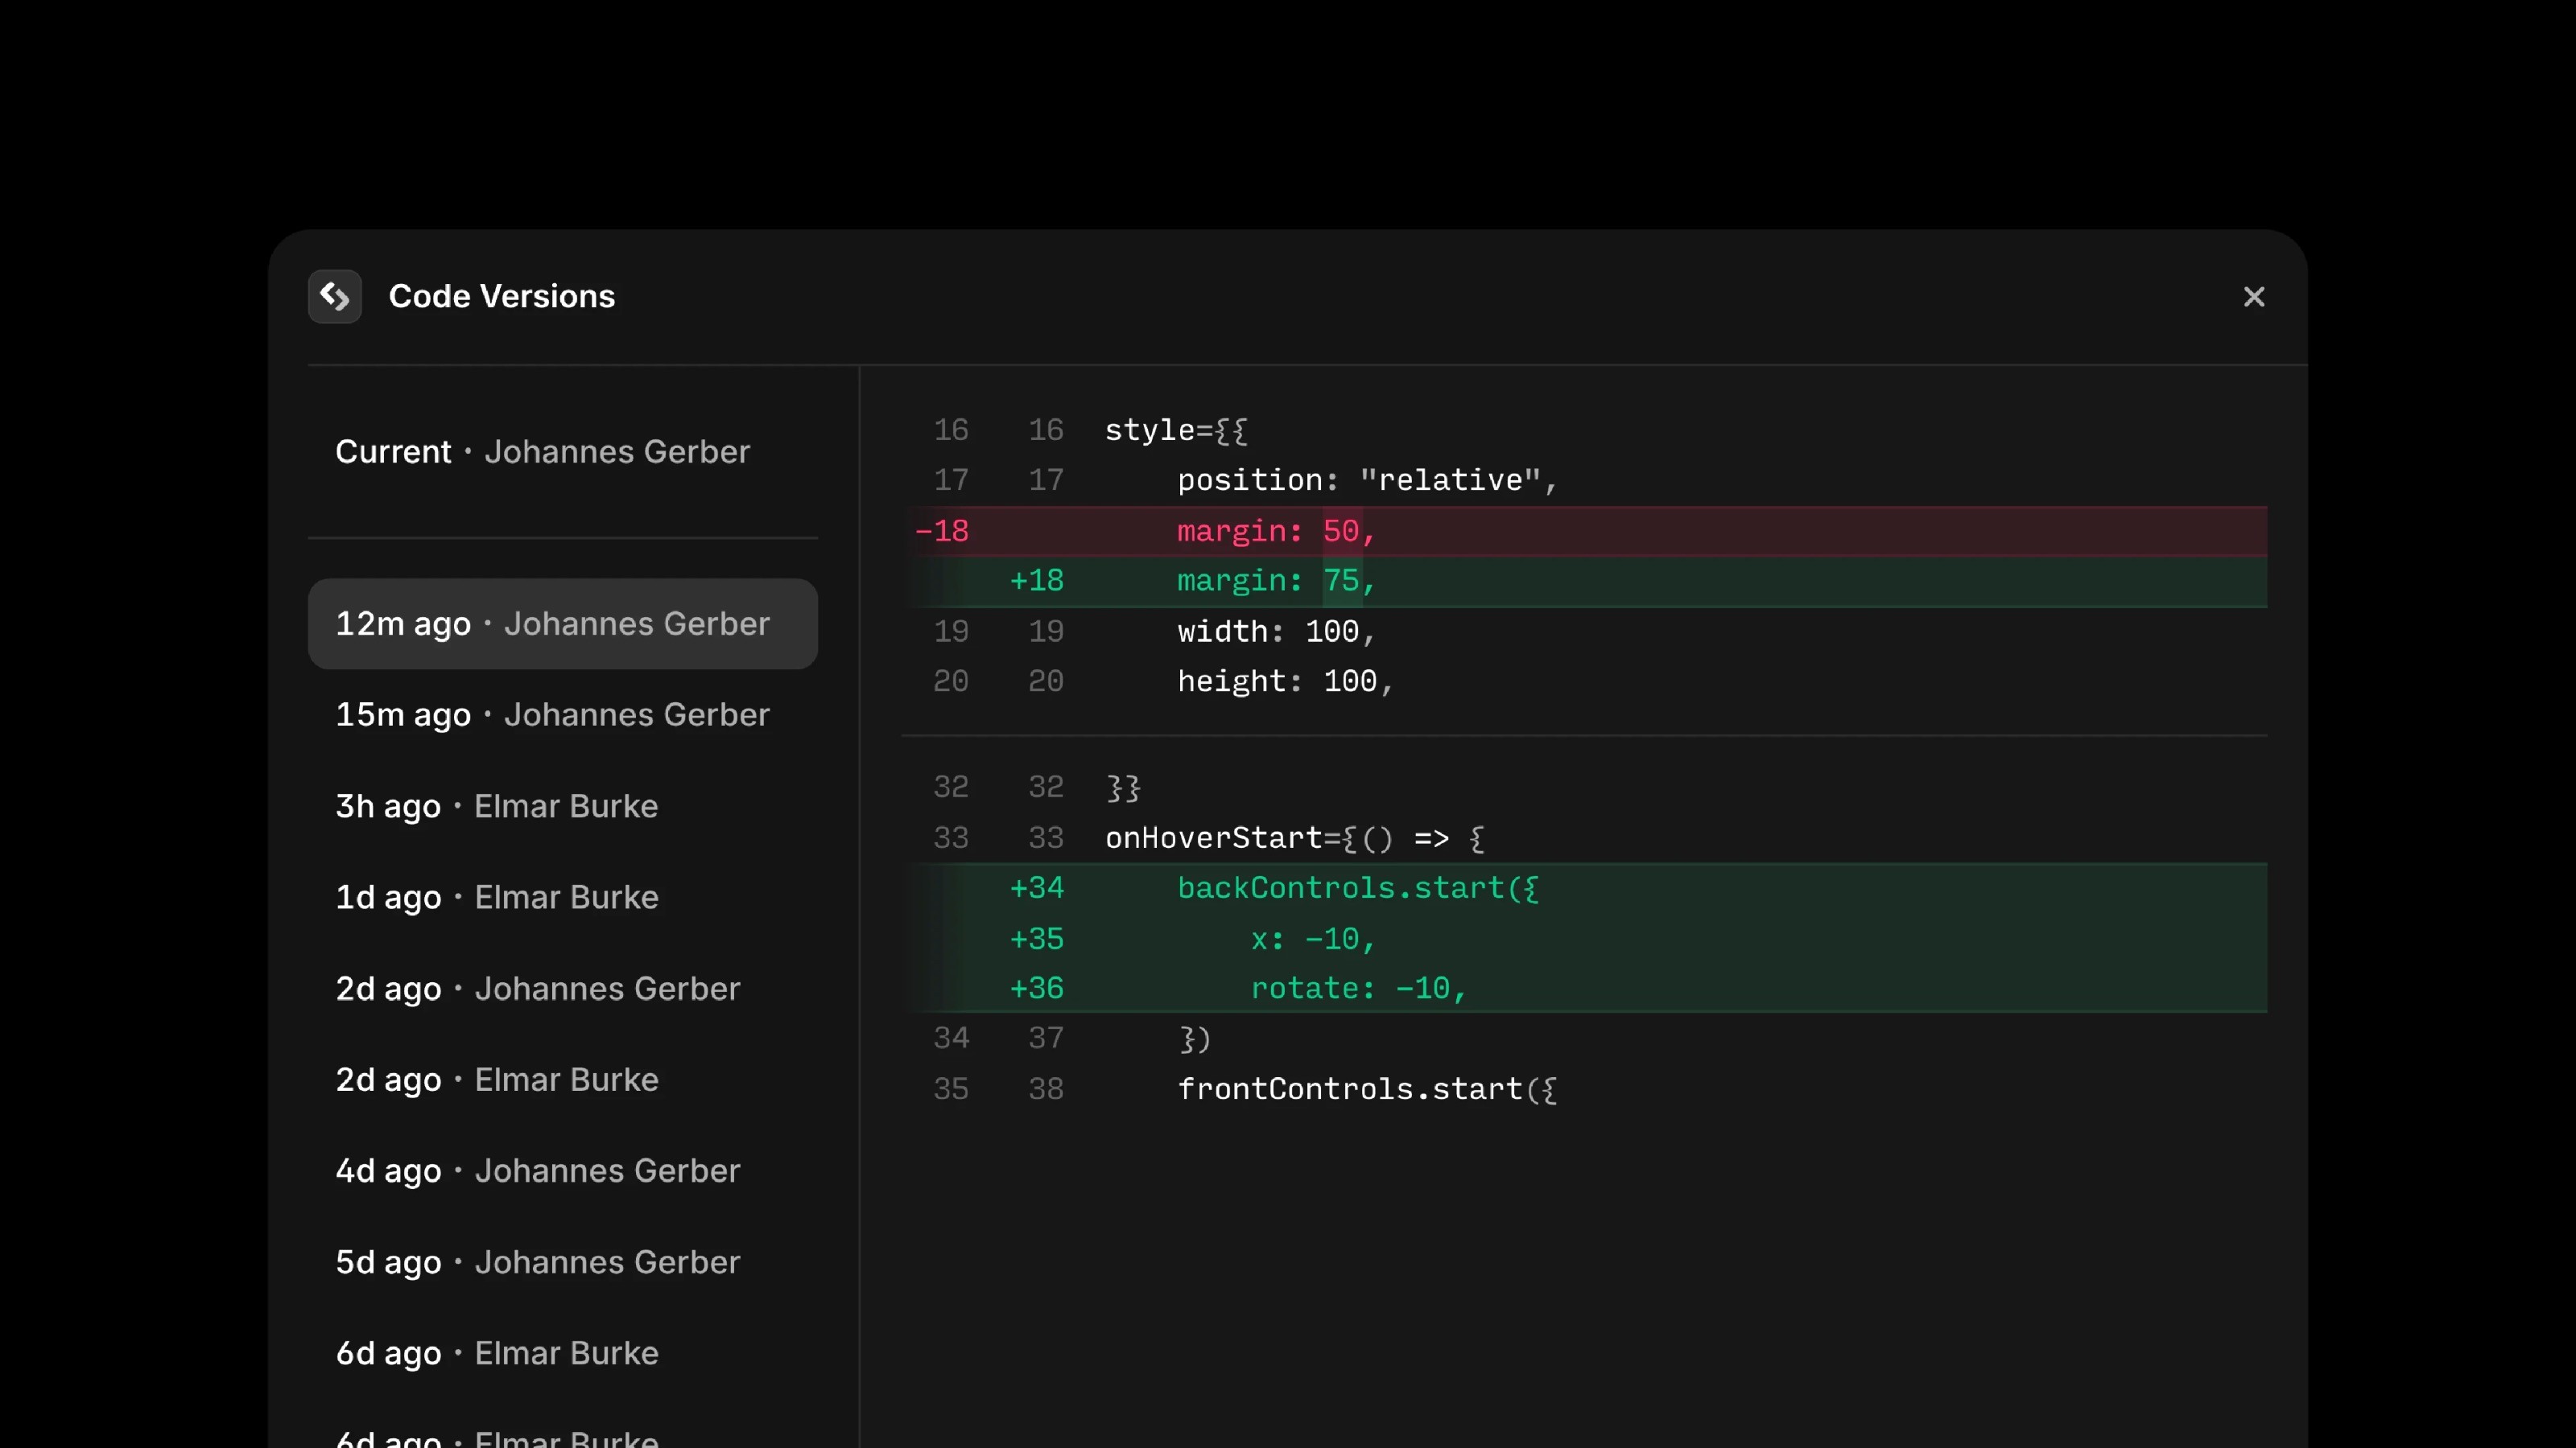Click the line 'width: 100,'
Image resolution: width=2576 pixels, height=1448 pixels.
(x=1276, y=631)
